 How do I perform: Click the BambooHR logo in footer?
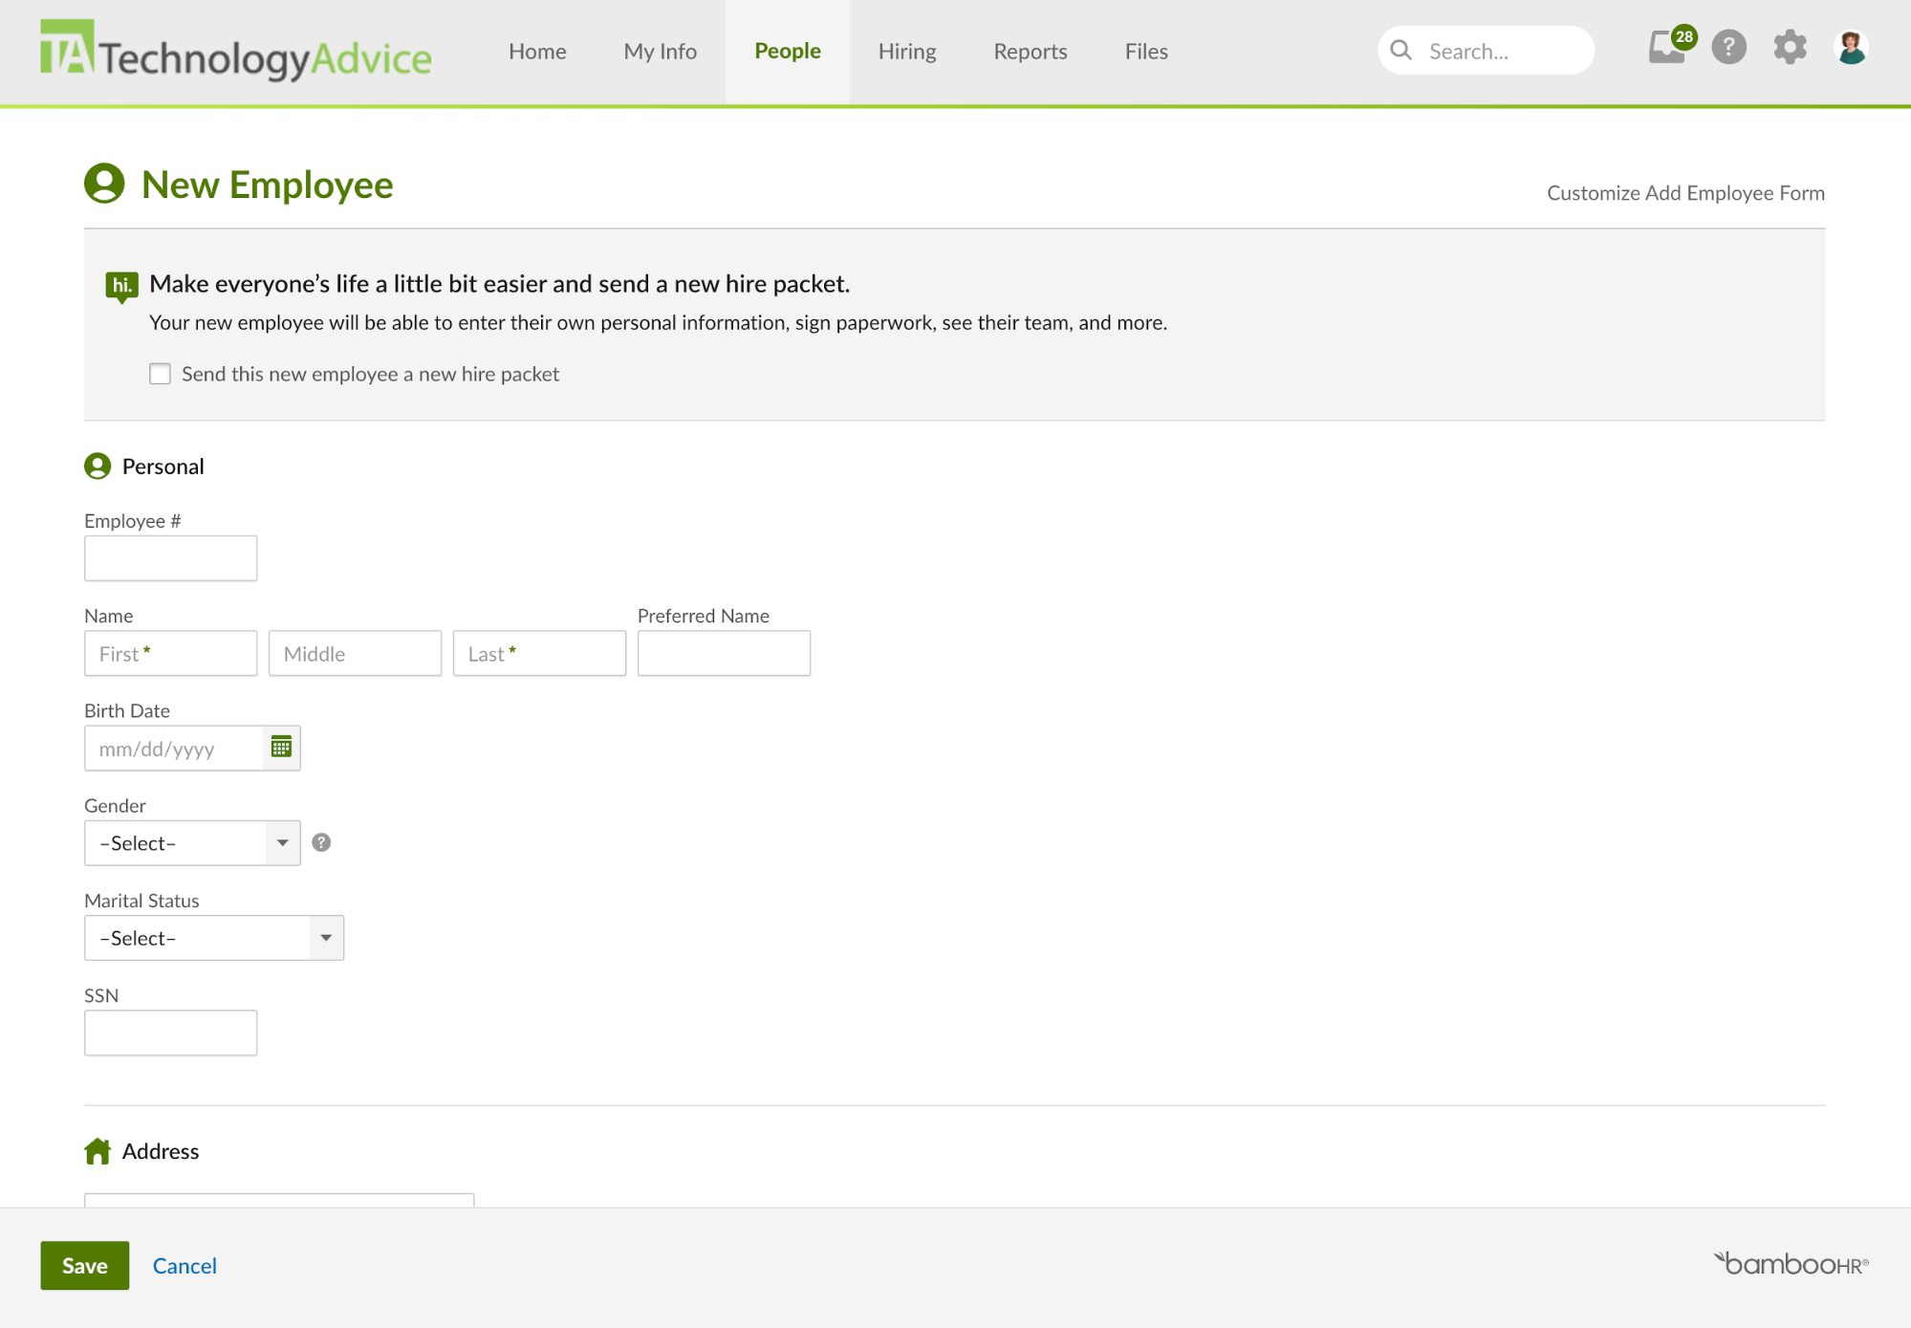1791,1264
